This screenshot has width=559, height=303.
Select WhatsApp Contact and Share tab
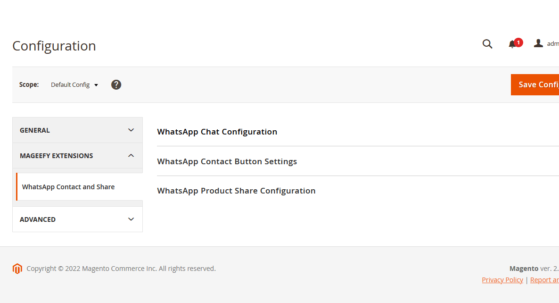pyautogui.click(x=68, y=187)
